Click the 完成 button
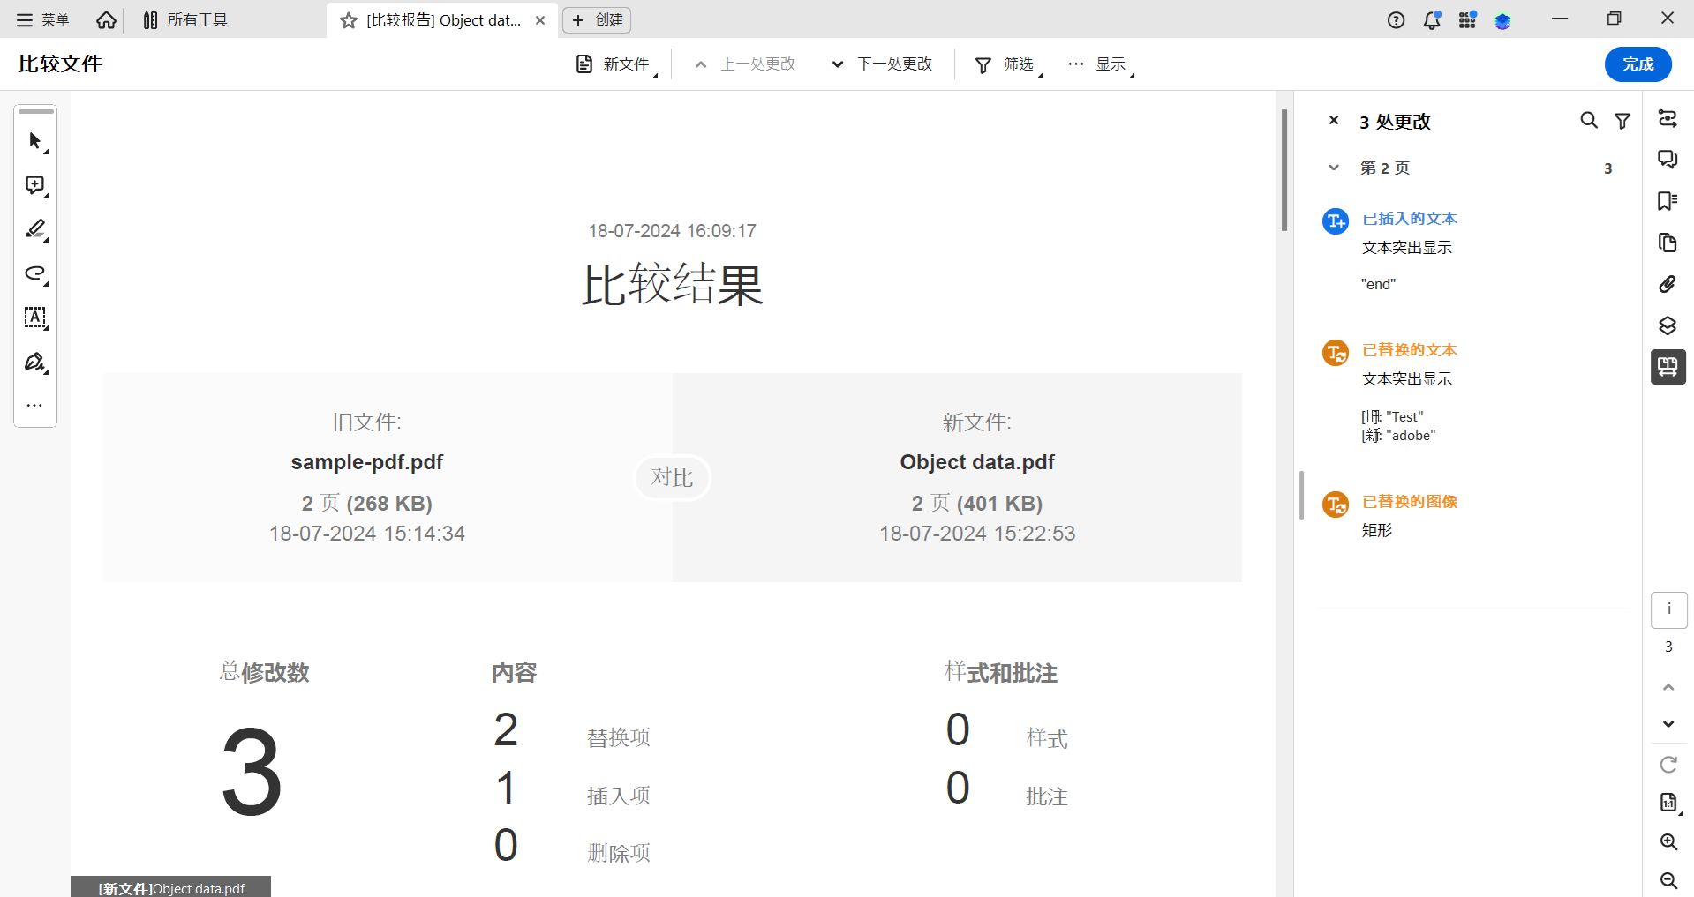1694x897 pixels. [x=1637, y=64]
